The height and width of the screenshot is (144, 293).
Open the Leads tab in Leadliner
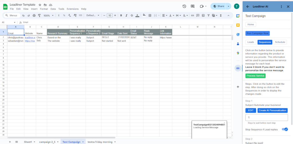tap(251, 42)
